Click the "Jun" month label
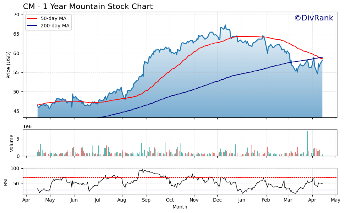 pos(74,200)
